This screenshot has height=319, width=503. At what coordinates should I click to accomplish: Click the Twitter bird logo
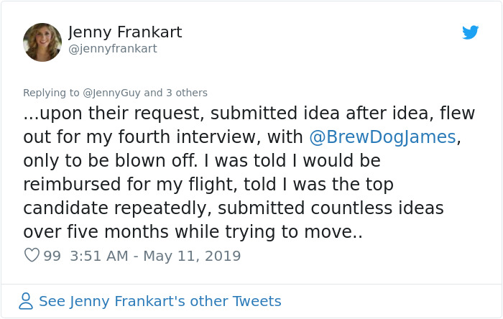coord(471,33)
